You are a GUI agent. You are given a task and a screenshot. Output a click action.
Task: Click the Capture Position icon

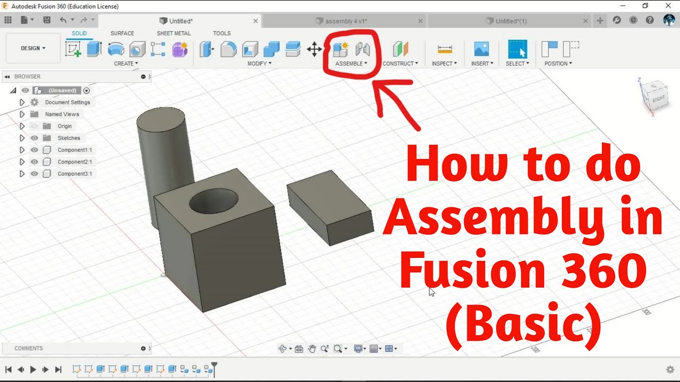coord(549,49)
